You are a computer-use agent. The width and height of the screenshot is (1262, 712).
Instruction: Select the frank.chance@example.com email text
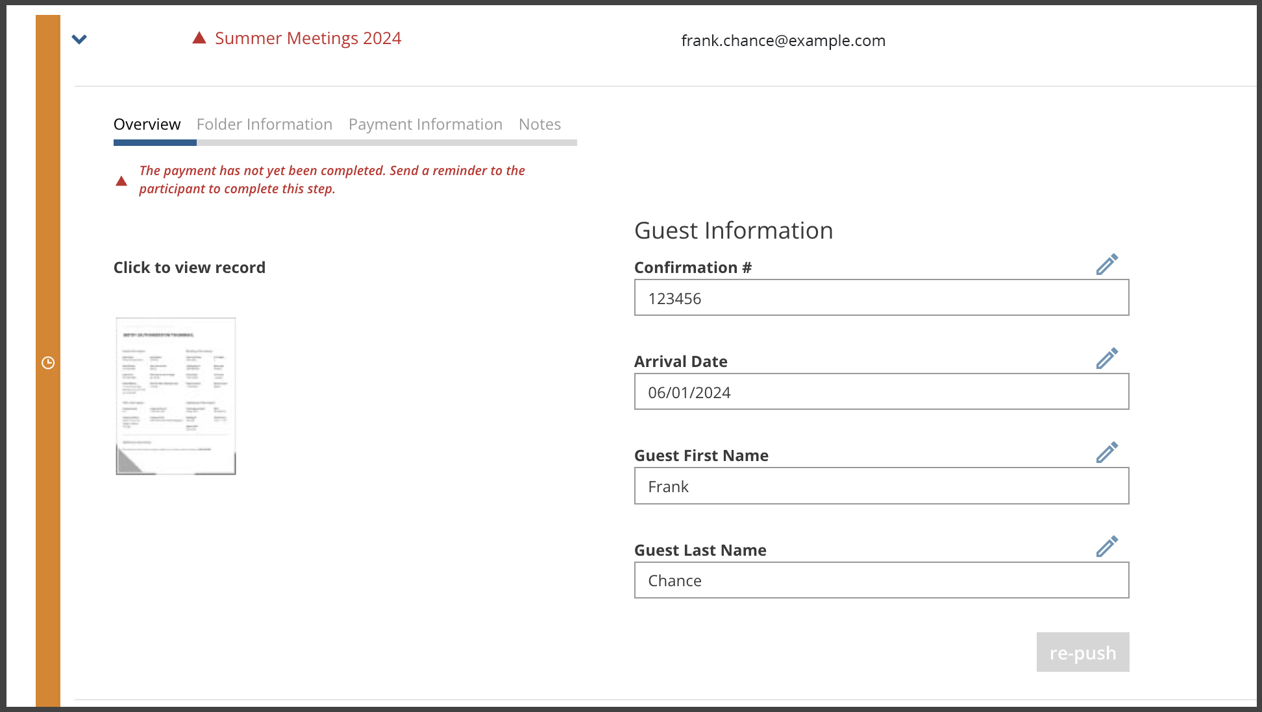[x=783, y=40]
